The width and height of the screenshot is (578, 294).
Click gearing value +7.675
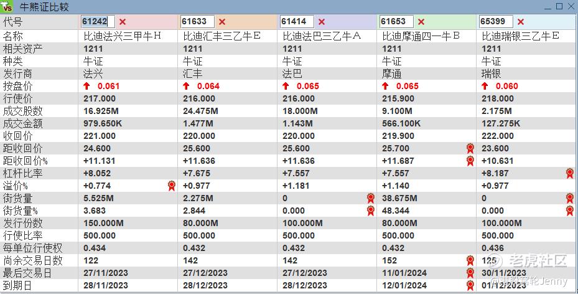click(197, 173)
